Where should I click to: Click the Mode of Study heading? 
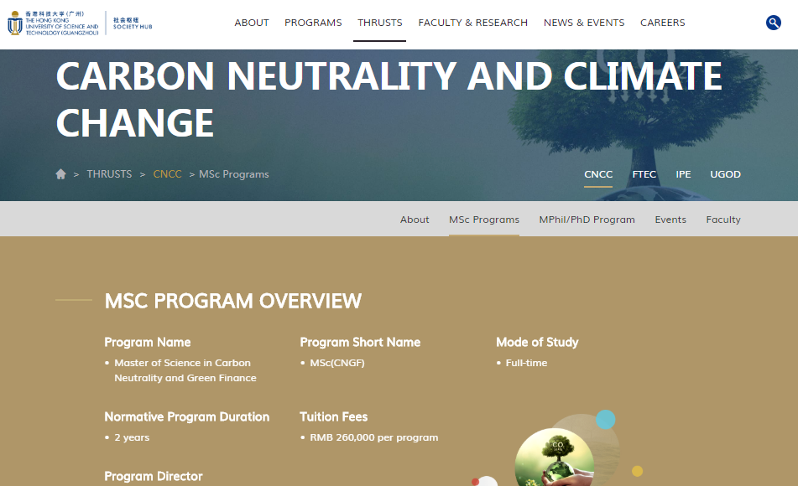click(x=537, y=342)
